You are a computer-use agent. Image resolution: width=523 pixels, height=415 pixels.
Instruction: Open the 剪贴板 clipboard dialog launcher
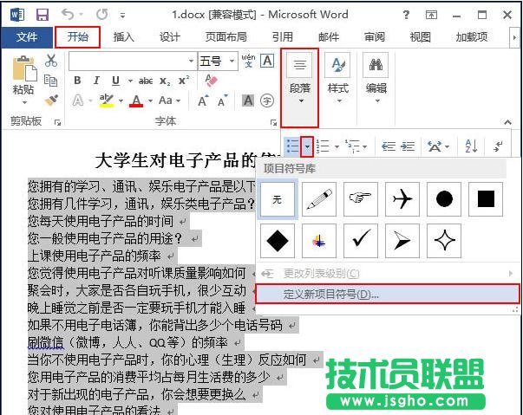click(58, 123)
